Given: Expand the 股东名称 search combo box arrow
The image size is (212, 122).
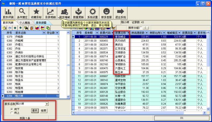Looking at the screenshot, I should [x=47, y=104].
